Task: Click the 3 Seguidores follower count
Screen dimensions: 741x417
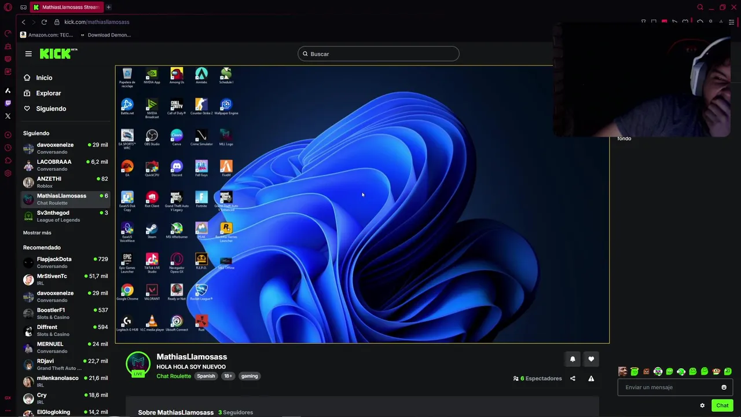Action: (x=236, y=412)
